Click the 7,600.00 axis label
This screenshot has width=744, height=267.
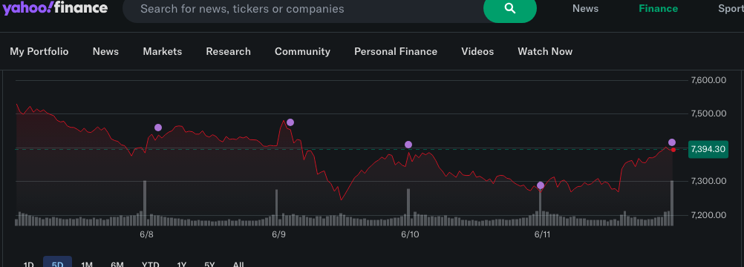[x=709, y=80]
